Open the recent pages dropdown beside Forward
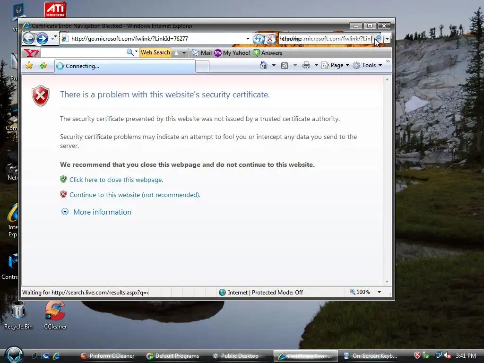484x363 pixels. pos(54,38)
